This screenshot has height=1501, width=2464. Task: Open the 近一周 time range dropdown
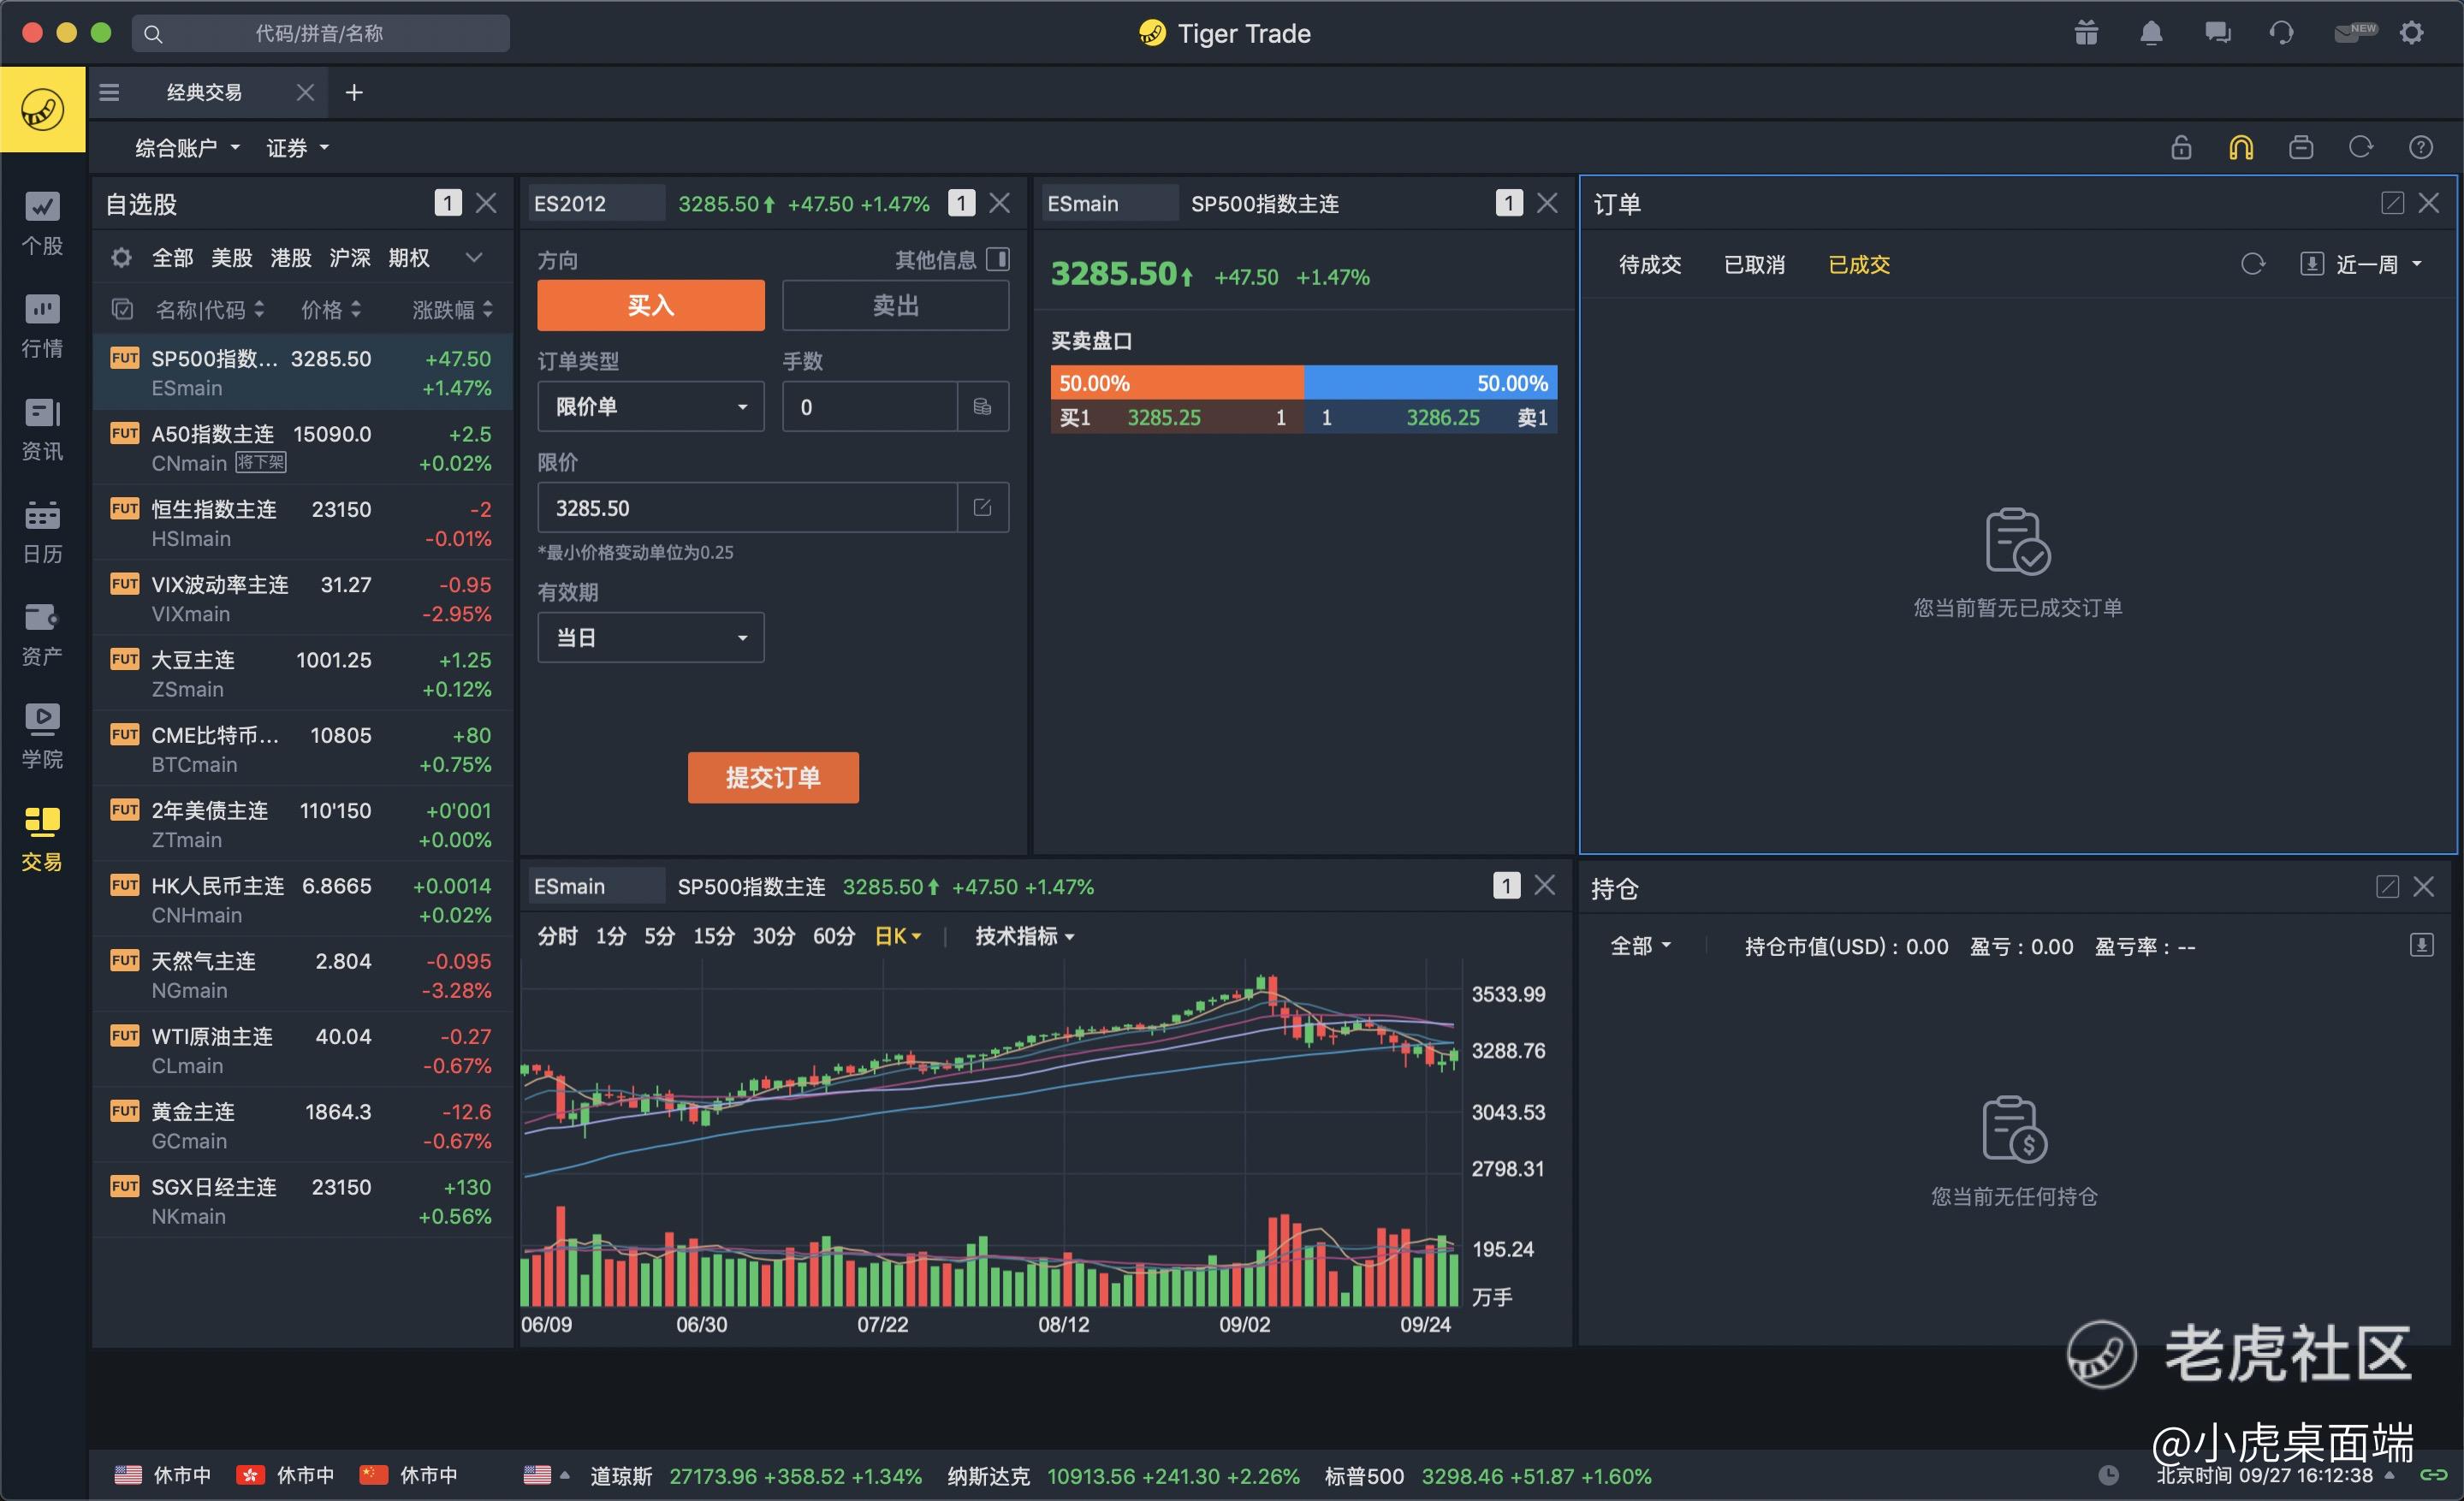point(2379,265)
